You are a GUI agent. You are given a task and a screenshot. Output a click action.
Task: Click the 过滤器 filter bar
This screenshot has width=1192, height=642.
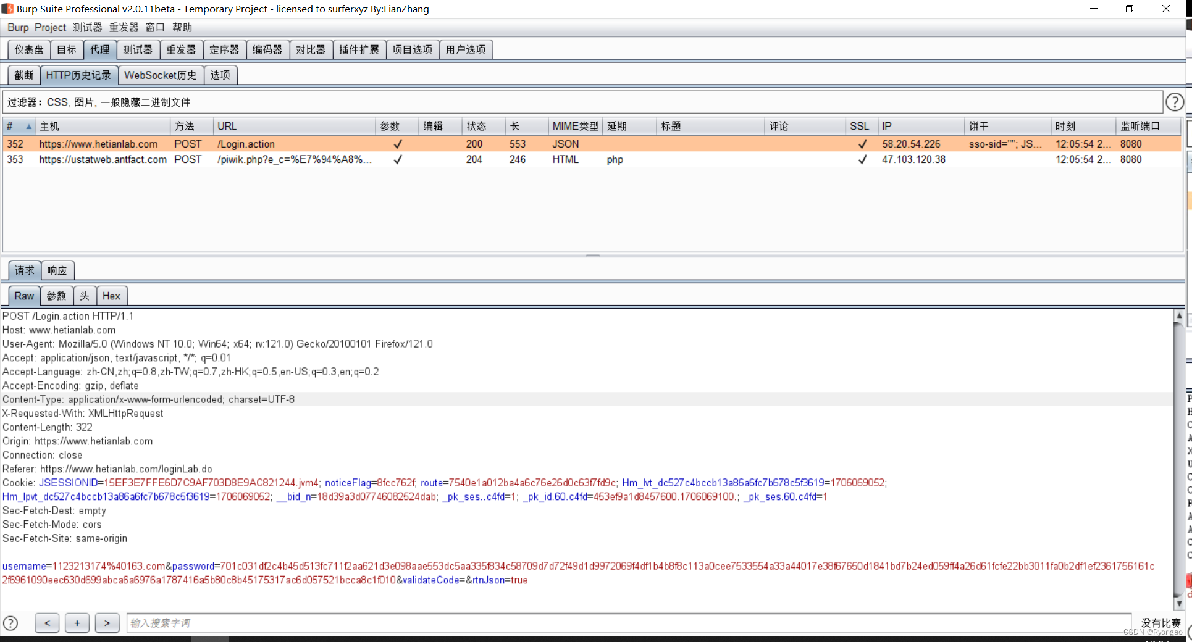[582, 102]
